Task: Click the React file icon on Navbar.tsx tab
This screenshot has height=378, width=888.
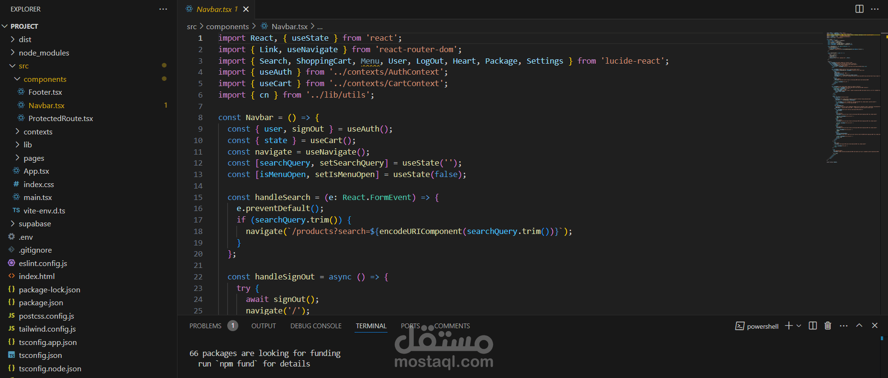Action: point(189,9)
